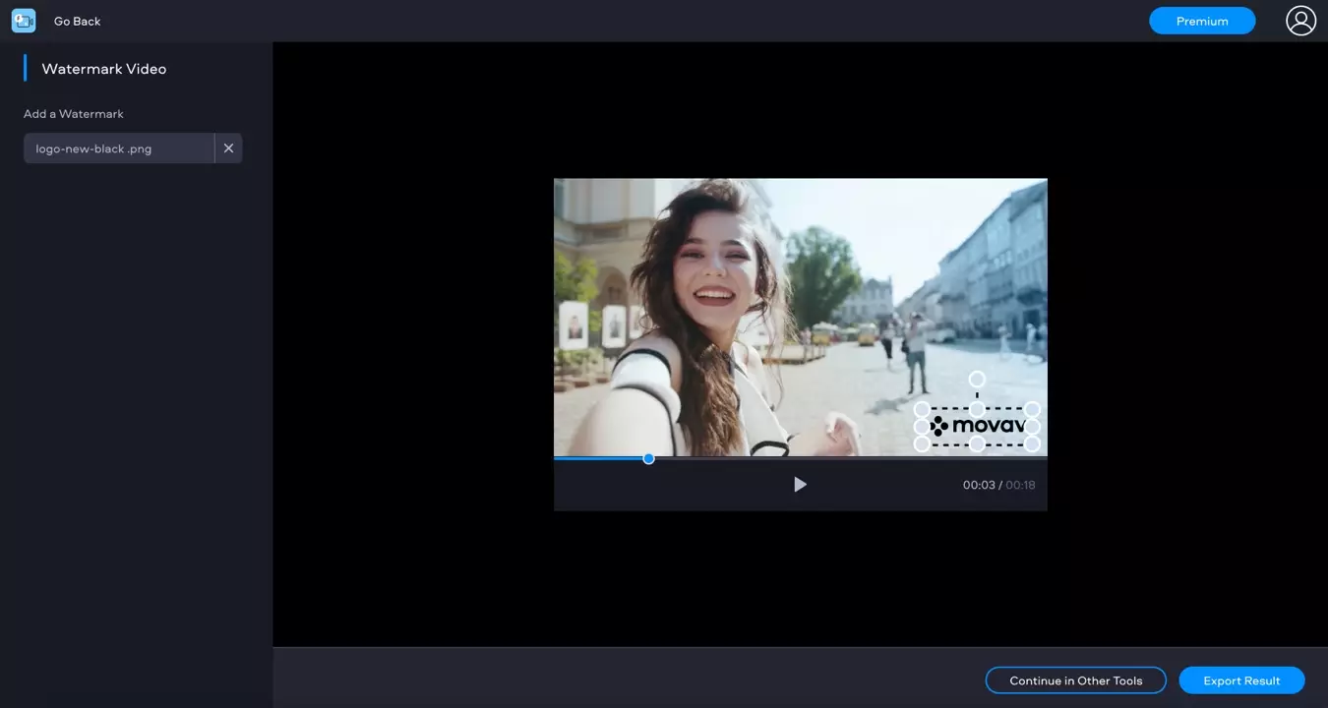Click the bottom-left watermark resize handle
The image size is (1328, 708).
point(922,444)
